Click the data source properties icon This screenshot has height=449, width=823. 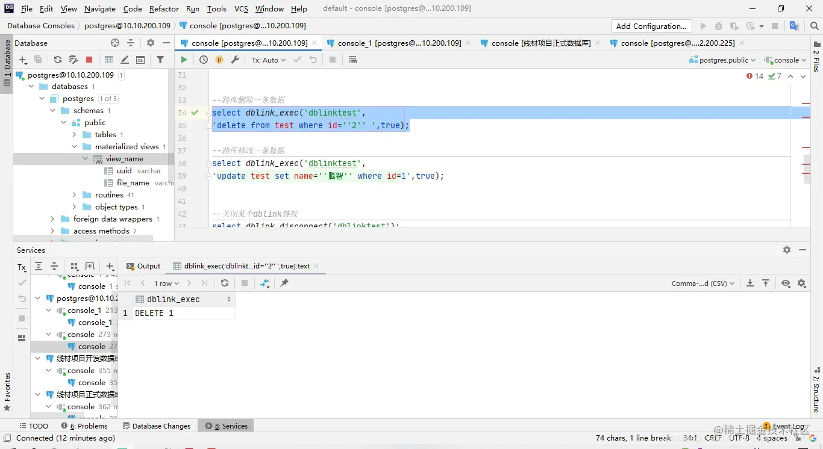pyautogui.click(x=74, y=60)
